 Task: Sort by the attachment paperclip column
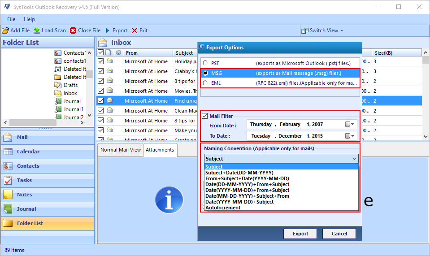[118, 52]
